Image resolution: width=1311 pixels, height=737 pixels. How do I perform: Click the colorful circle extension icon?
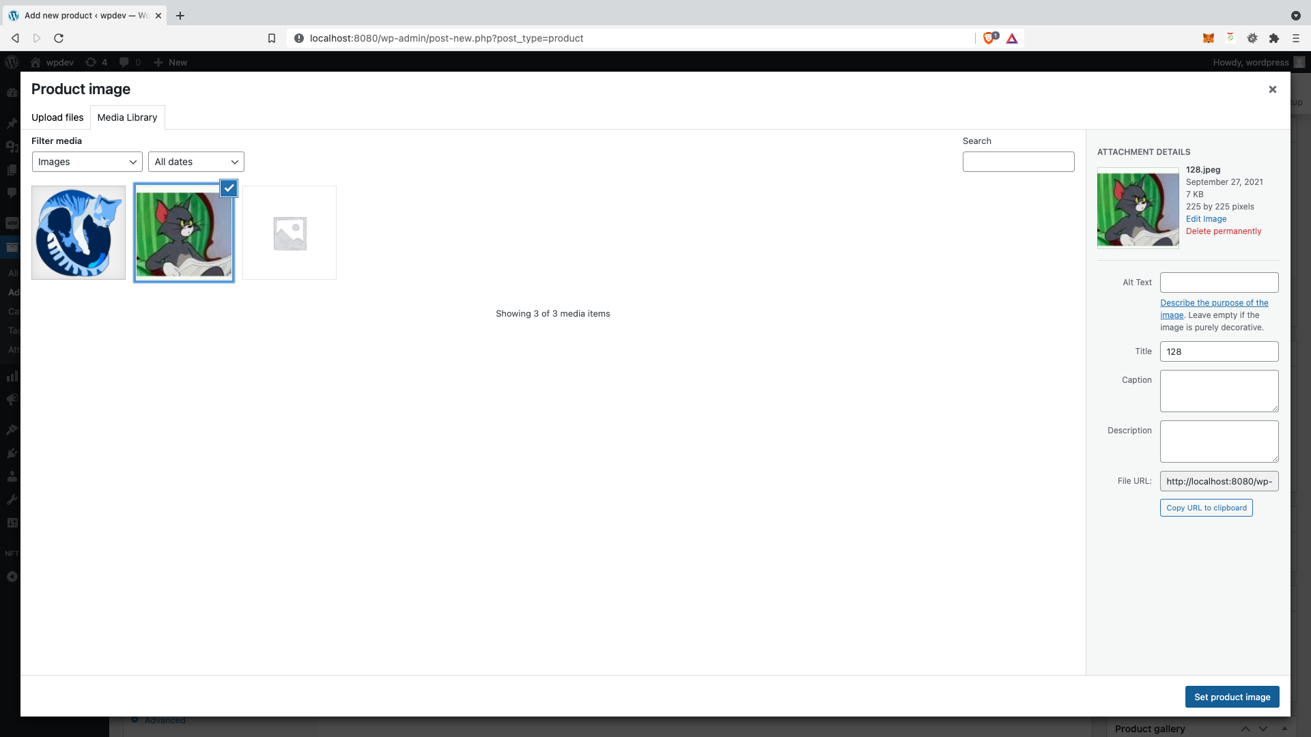point(1230,38)
